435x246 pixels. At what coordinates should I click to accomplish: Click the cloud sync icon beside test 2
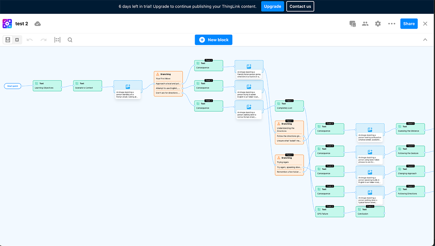coord(38,24)
